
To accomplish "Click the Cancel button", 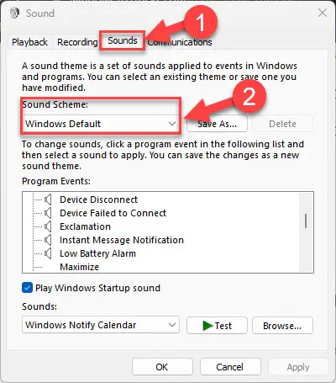I will 230,367.
